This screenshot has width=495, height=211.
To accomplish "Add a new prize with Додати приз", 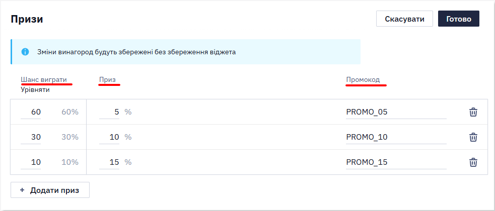I will [x=50, y=190].
